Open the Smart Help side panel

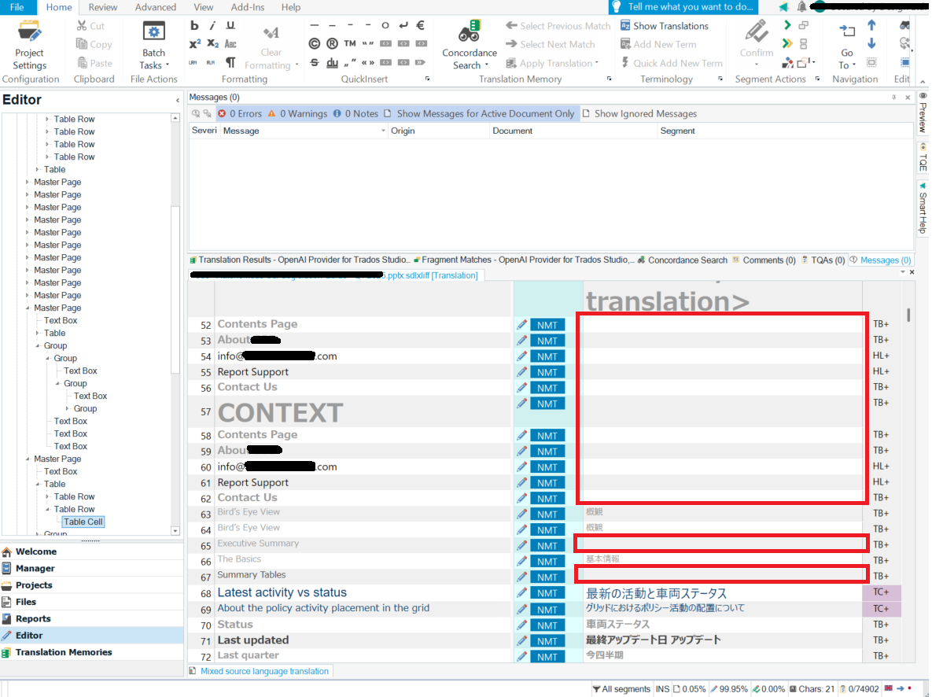(x=923, y=208)
